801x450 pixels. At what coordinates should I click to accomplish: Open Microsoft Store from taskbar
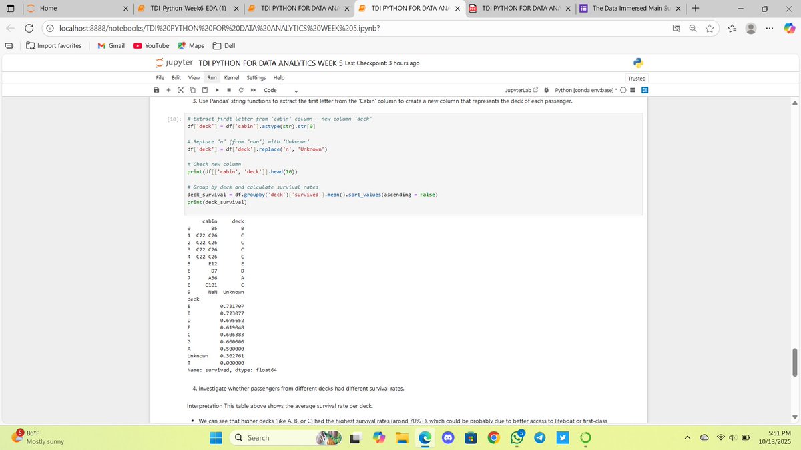(x=470, y=437)
